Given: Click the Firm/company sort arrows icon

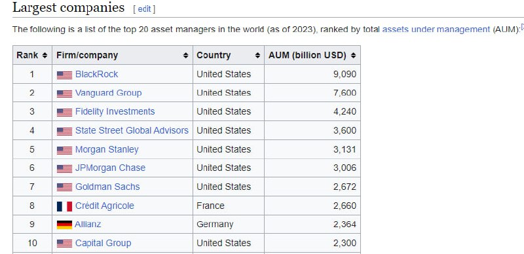Looking at the screenshot, I should (186, 56).
